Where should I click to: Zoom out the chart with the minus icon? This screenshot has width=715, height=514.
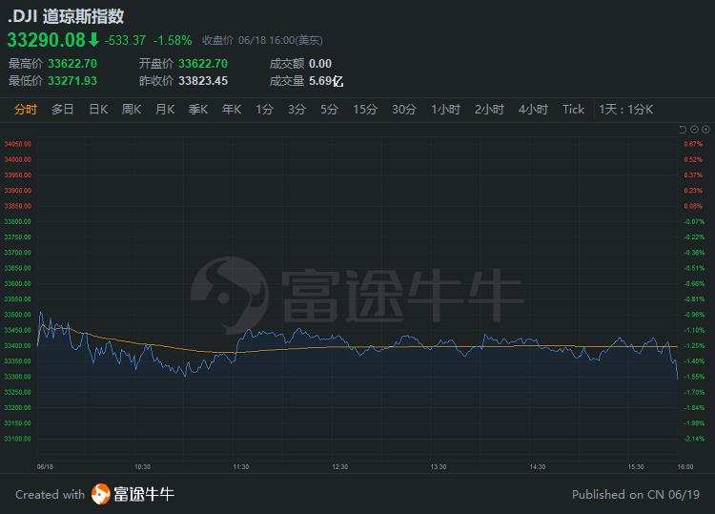click(x=694, y=130)
